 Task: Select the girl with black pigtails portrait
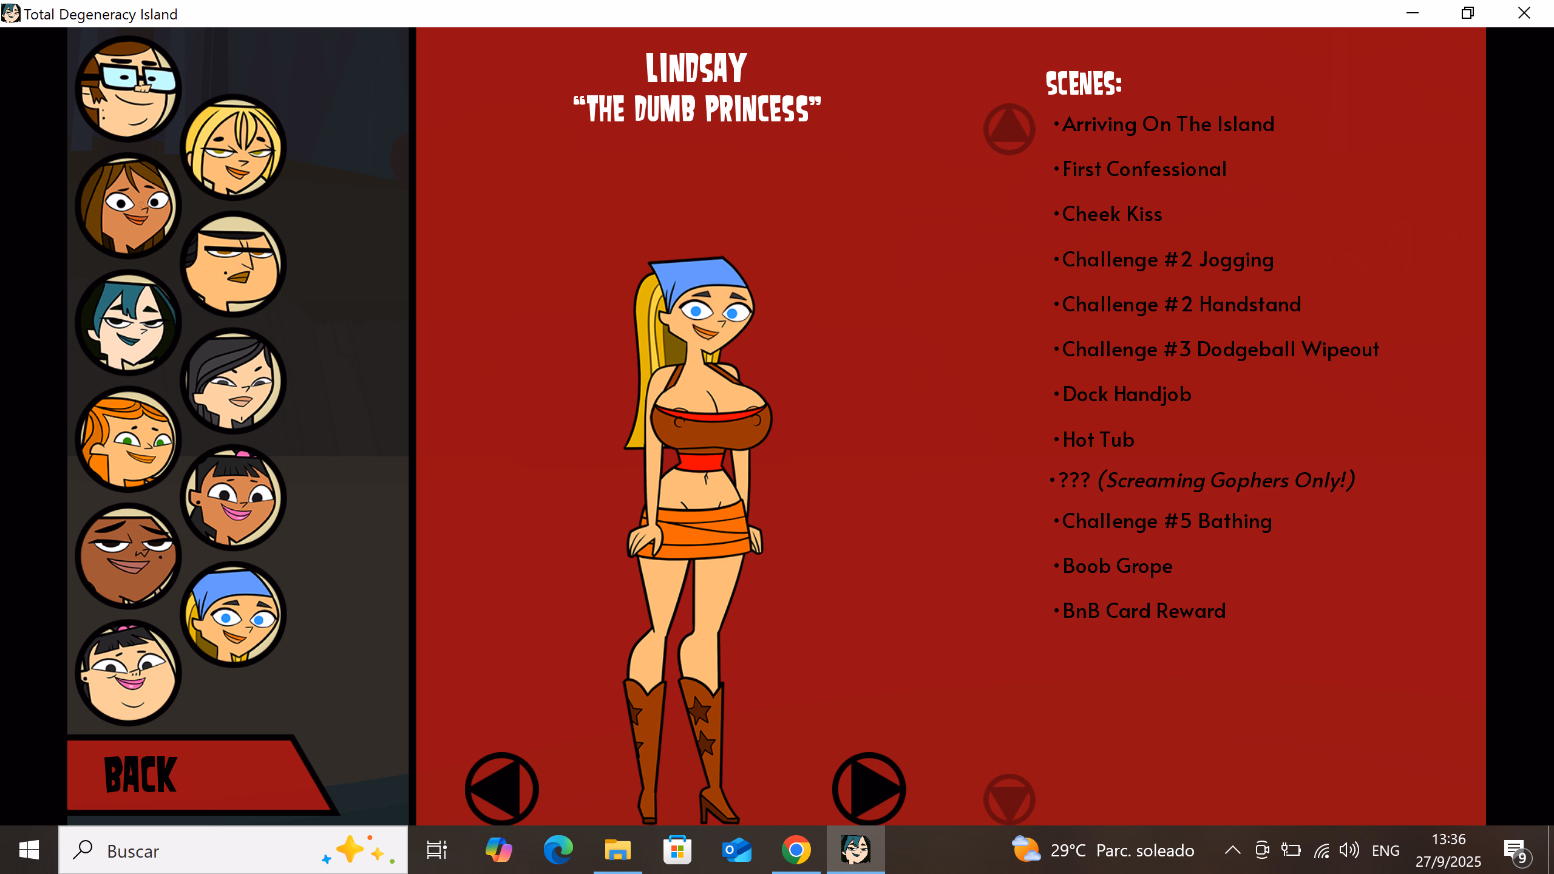(233, 498)
